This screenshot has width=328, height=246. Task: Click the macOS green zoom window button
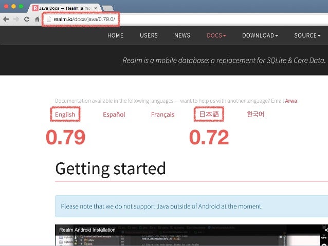coord(21,6)
